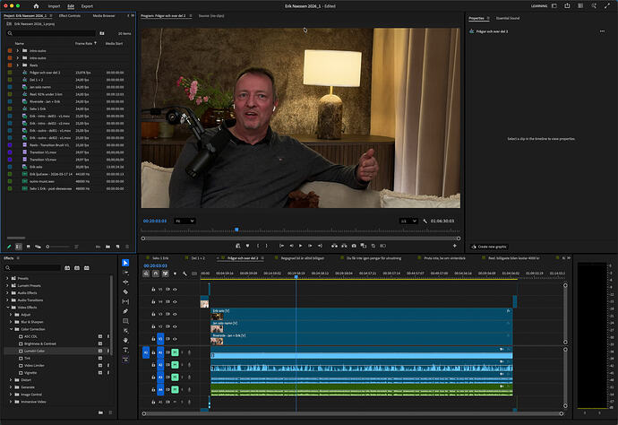Click the Home icon in the top bar
The width and height of the screenshot is (618, 425).
(36, 6)
